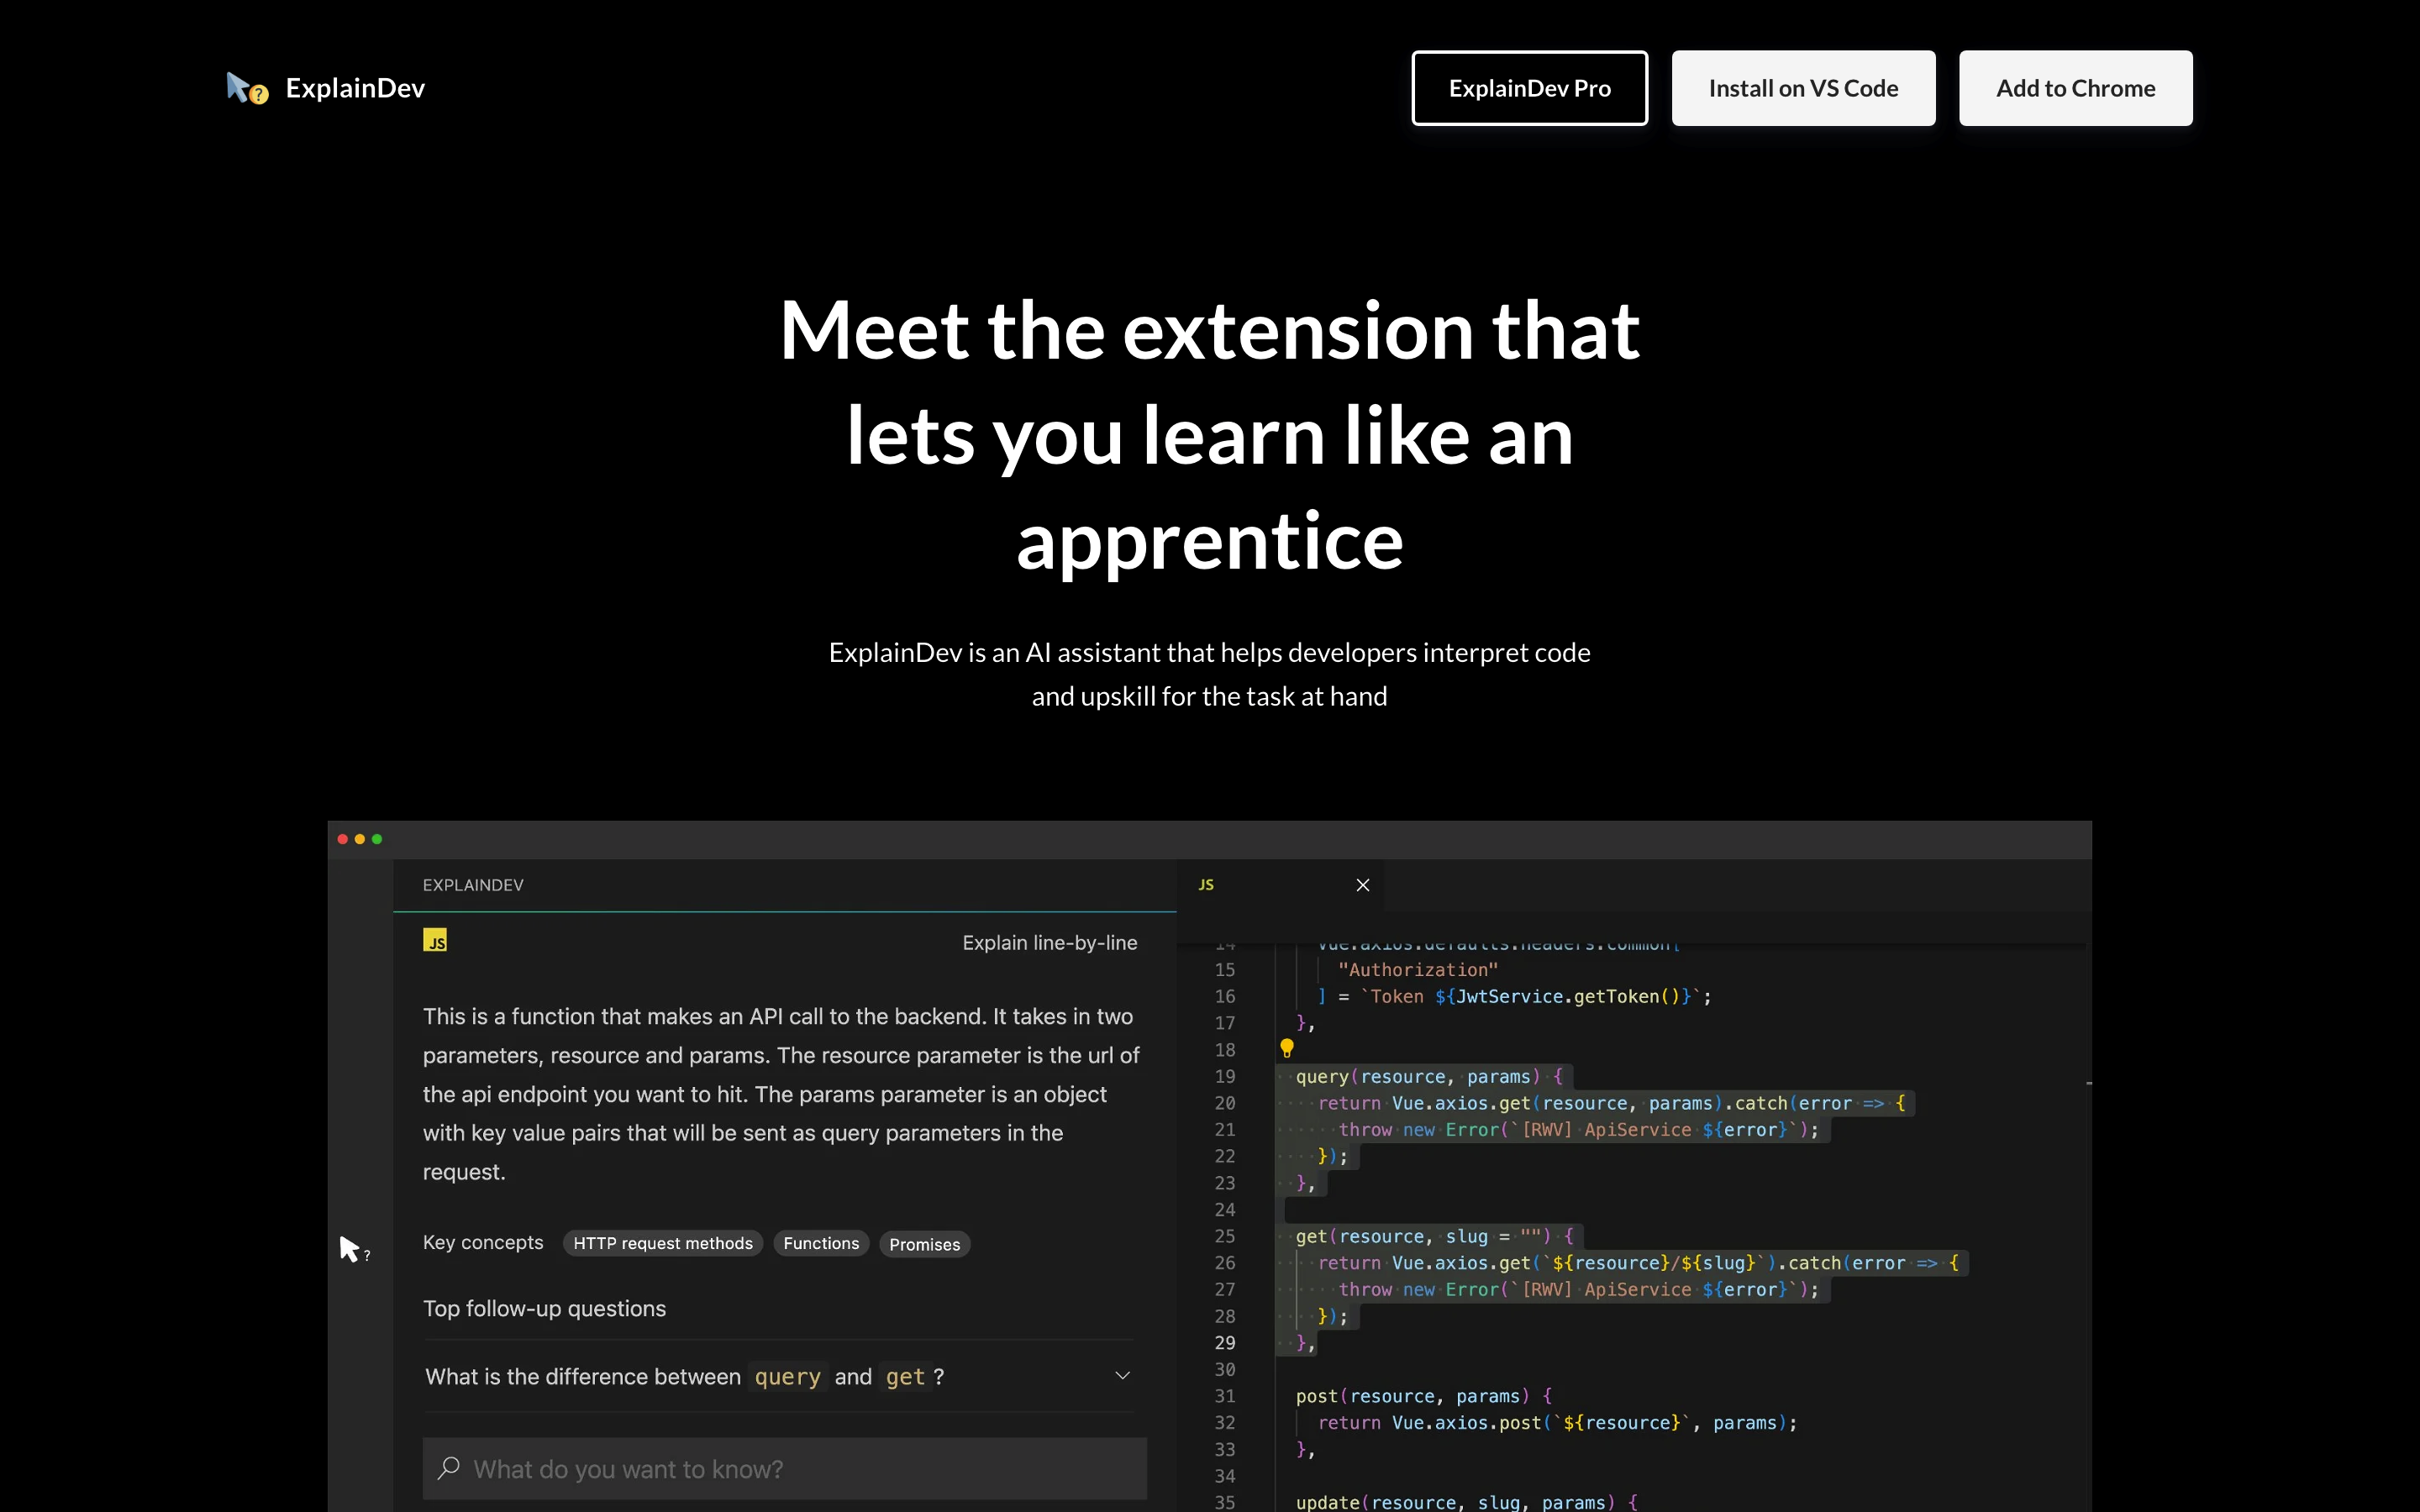The height and width of the screenshot is (1512, 2420).
Task: Click the green window maximize dot
Action: [x=377, y=839]
